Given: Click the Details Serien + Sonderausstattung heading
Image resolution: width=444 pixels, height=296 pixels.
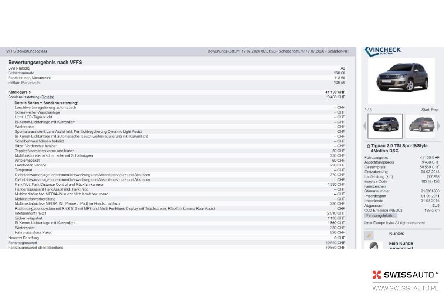Looking at the screenshot, I should tap(46, 103).
